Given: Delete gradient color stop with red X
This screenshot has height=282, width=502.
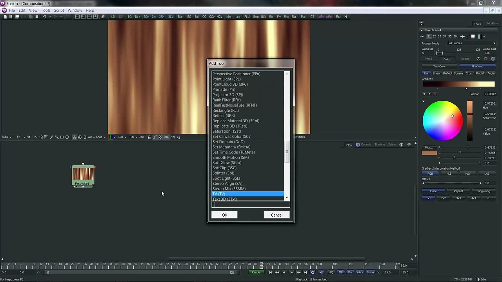Looking at the screenshot, I should (x=435, y=94).
